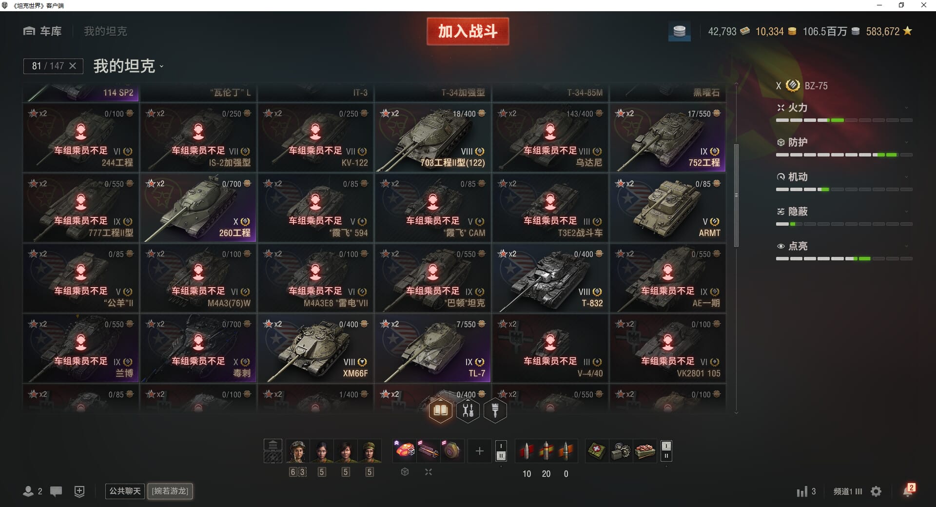Open the paintbrush exterior customization hexagon
Image resolution: width=936 pixels, height=507 pixels.
(x=495, y=410)
